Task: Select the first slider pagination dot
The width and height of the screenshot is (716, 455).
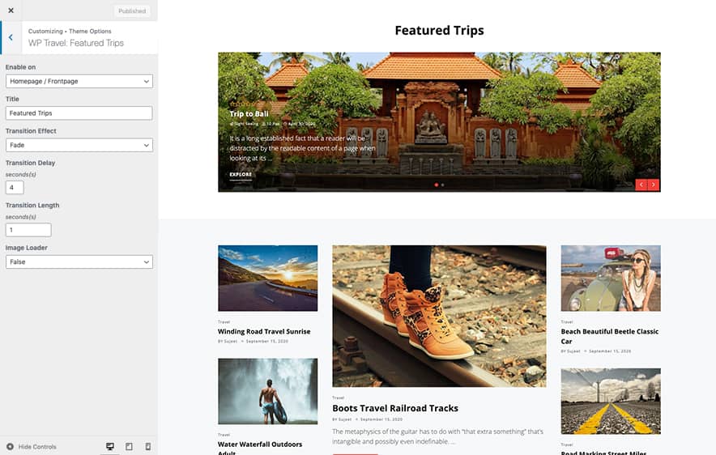Action: pyautogui.click(x=437, y=185)
